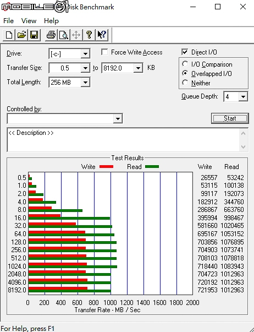Viewport: 254px width, 332px height.
Task: Click write value 26557
Action: [x=209, y=178]
